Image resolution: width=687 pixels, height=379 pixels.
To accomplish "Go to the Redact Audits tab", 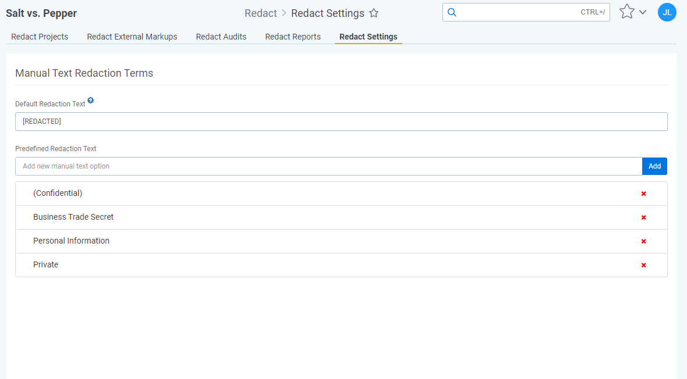I will pyautogui.click(x=221, y=37).
